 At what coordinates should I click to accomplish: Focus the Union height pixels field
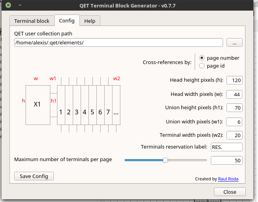234,108
